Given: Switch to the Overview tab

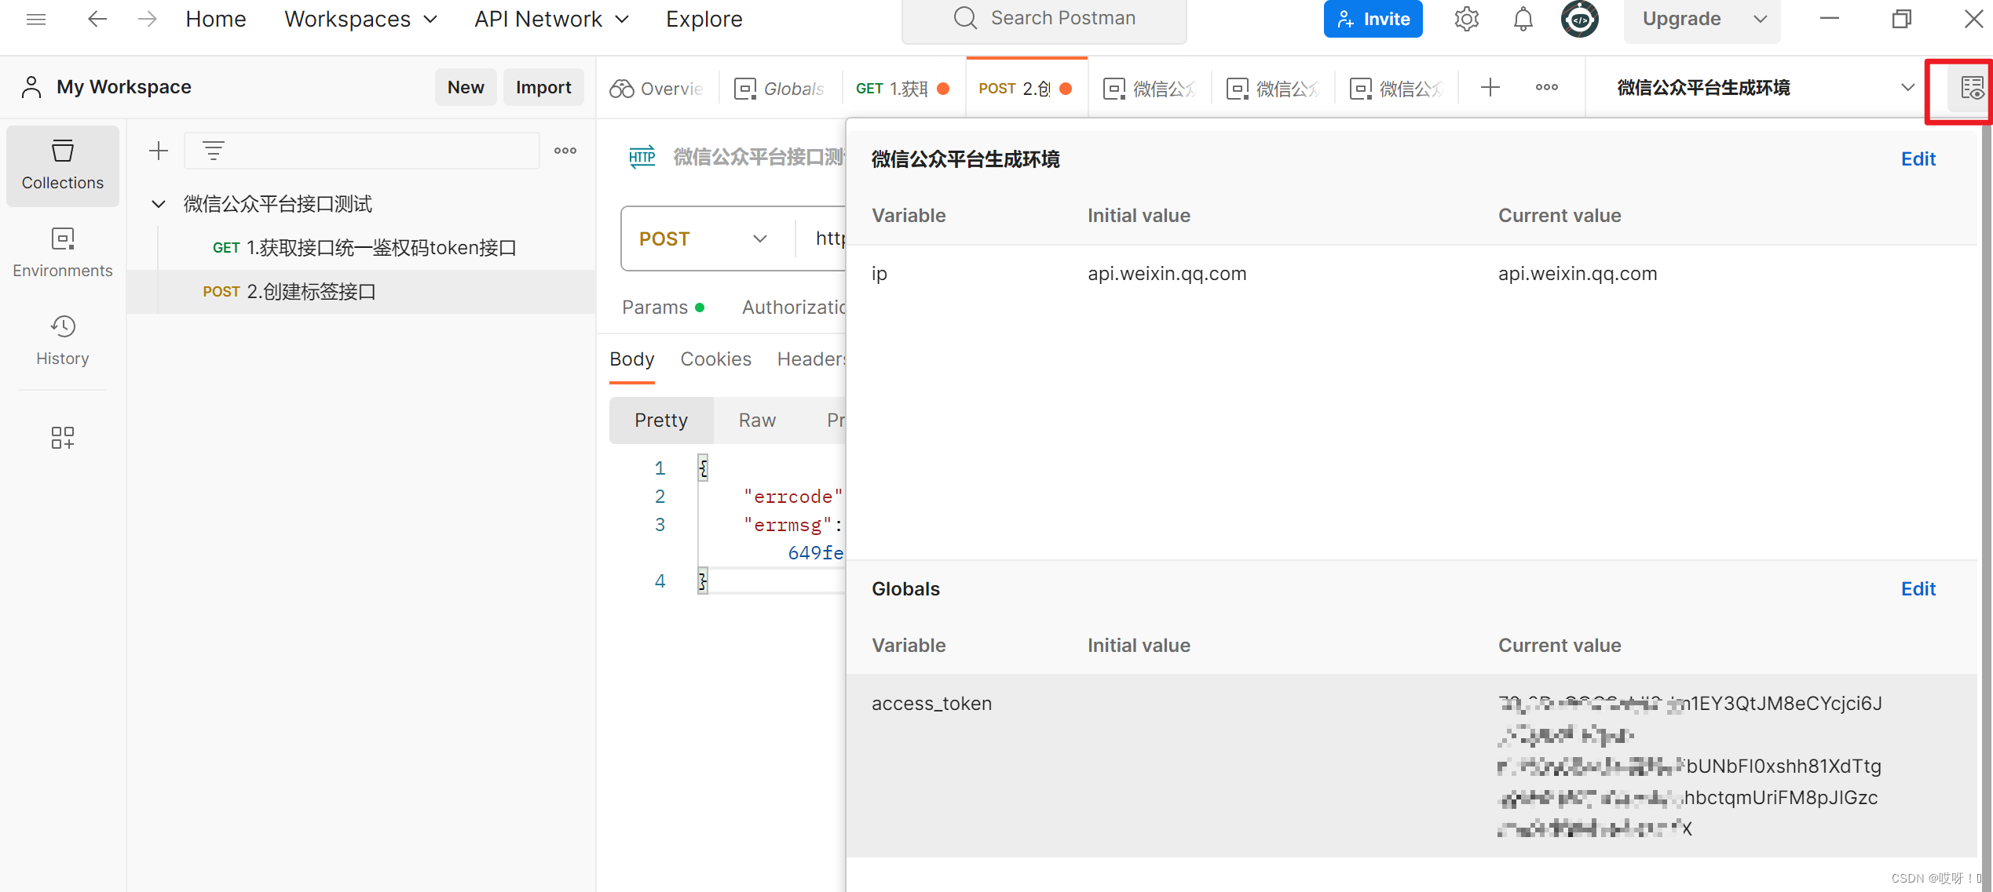Looking at the screenshot, I should pyautogui.click(x=658, y=88).
